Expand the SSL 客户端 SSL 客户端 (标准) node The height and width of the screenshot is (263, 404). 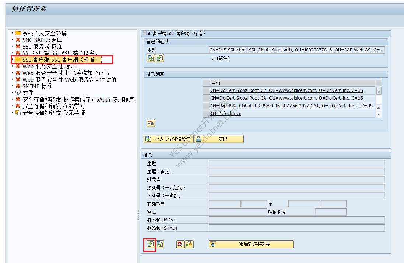[13, 60]
